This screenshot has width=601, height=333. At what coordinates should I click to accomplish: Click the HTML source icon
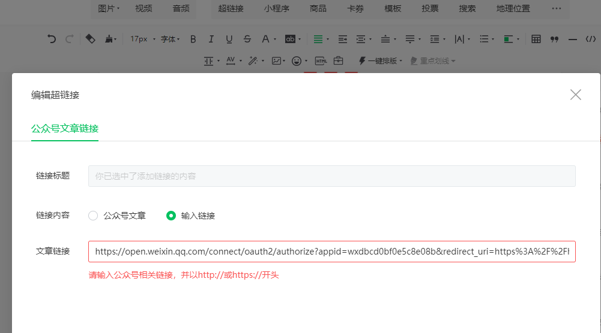click(321, 60)
